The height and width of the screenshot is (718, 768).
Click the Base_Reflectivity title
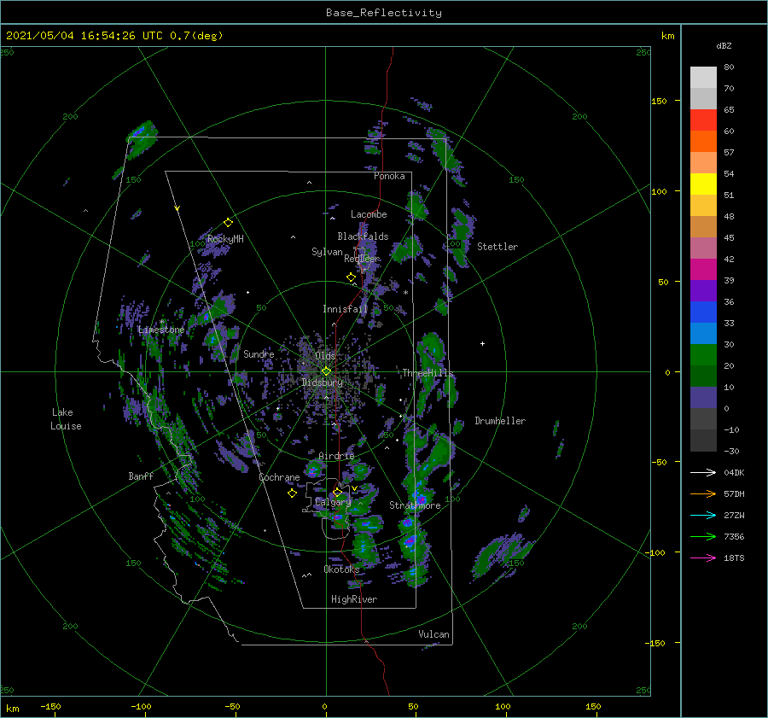point(384,13)
